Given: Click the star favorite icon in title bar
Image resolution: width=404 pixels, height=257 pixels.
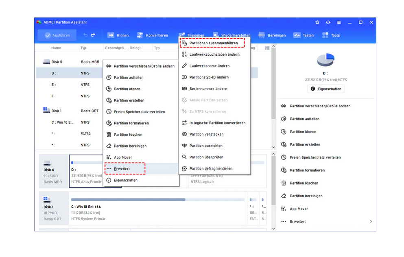Looking at the screenshot, I should click(317, 22).
